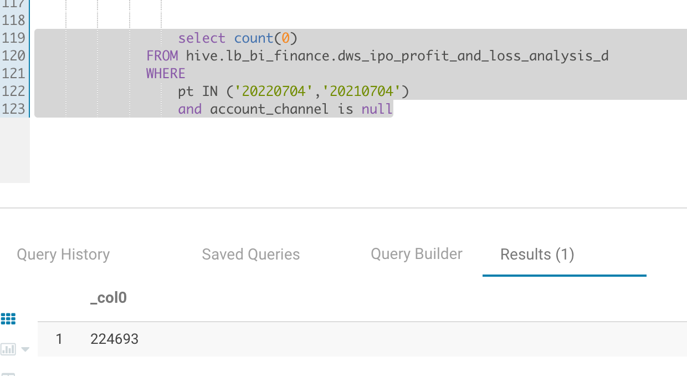Click row number 1 in the results
This screenshot has width=687, height=376.
point(59,339)
